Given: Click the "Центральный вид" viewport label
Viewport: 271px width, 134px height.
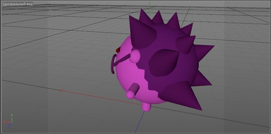Looking at the screenshot, I should coord(18,4).
